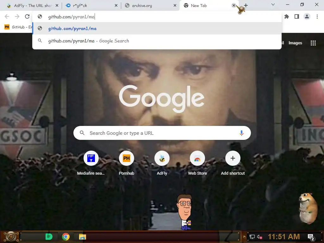This screenshot has height=243, width=324.
Task: Reload the current page
Action: coord(27,16)
